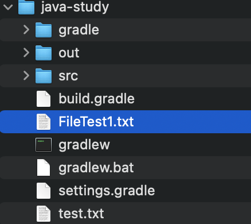The image size is (251, 224).
Task: Click the out folder icon
Action: tap(44, 53)
